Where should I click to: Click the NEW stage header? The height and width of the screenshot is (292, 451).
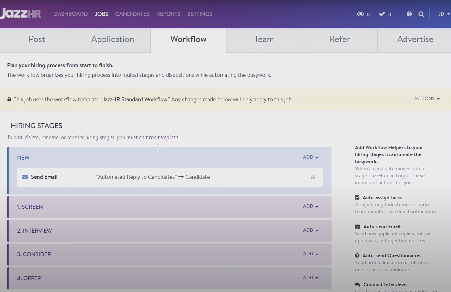[23, 158]
